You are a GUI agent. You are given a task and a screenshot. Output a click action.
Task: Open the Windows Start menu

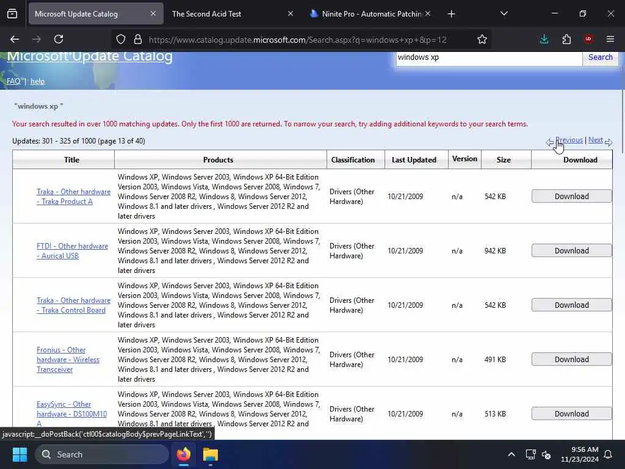pyautogui.click(x=20, y=454)
